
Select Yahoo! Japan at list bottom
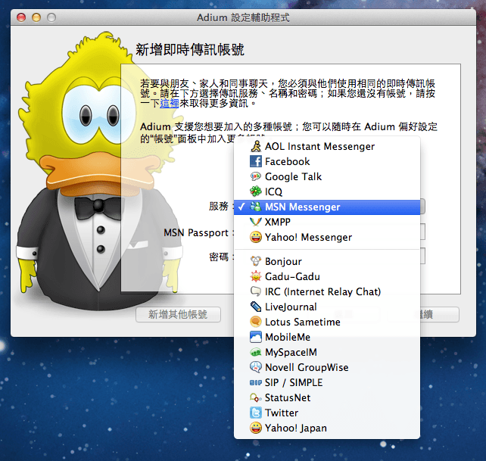[295, 428]
